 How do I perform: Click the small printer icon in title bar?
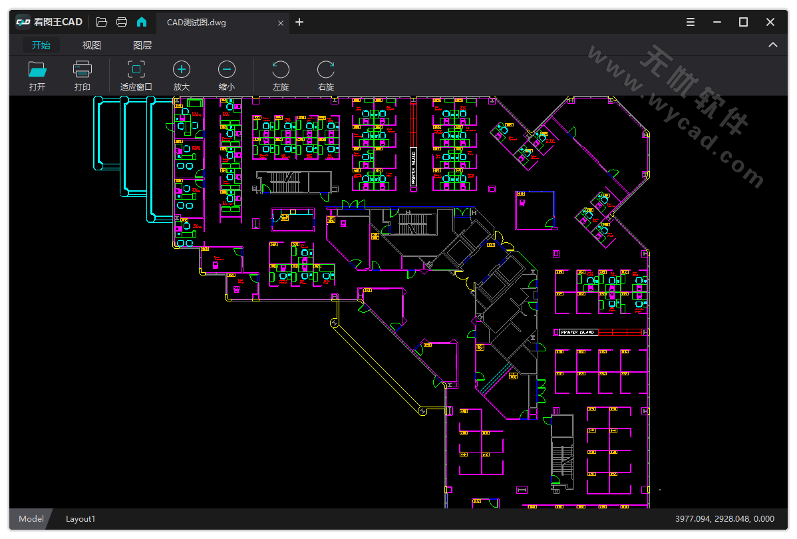pos(122,22)
